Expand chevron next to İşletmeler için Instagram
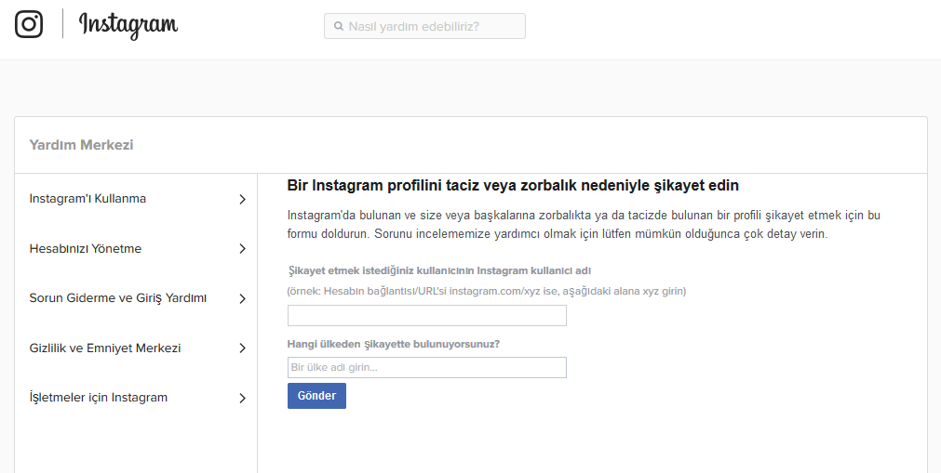This screenshot has height=473, width=941. (242, 398)
